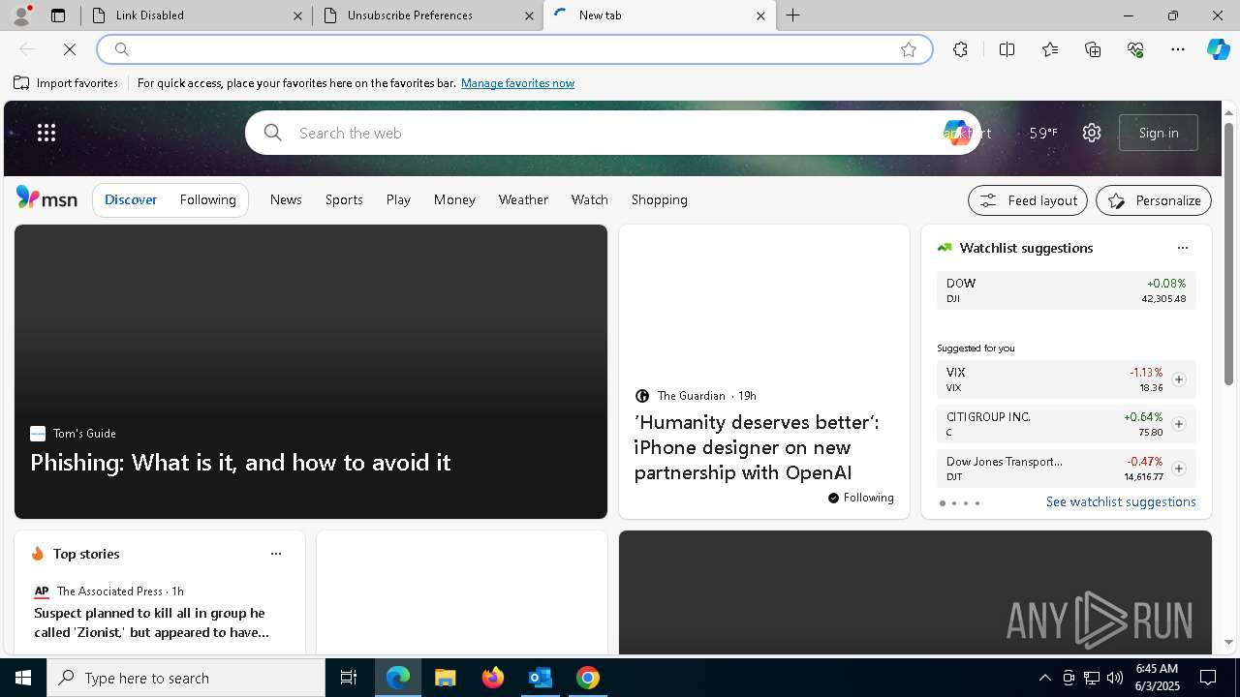This screenshot has width=1240, height=697.
Task: Open Outlook from taskbar
Action: click(x=540, y=678)
